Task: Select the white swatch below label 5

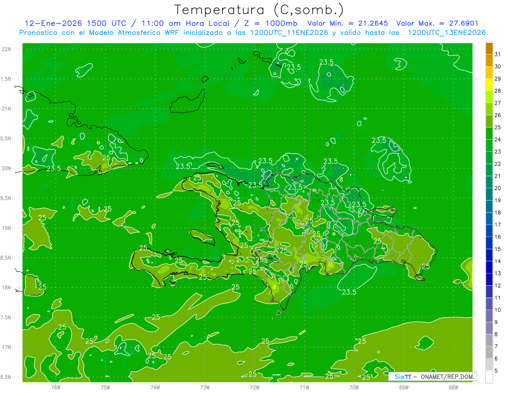Action: click(x=489, y=376)
